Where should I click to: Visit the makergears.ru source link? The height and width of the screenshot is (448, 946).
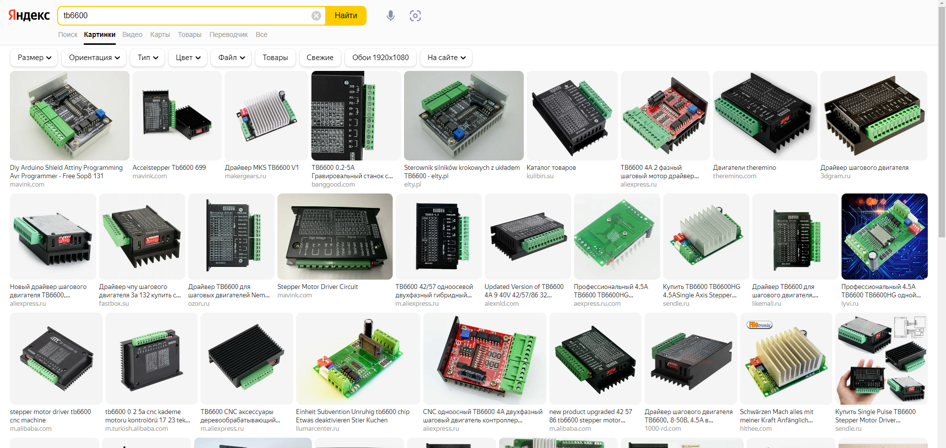(x=245, y=176)
